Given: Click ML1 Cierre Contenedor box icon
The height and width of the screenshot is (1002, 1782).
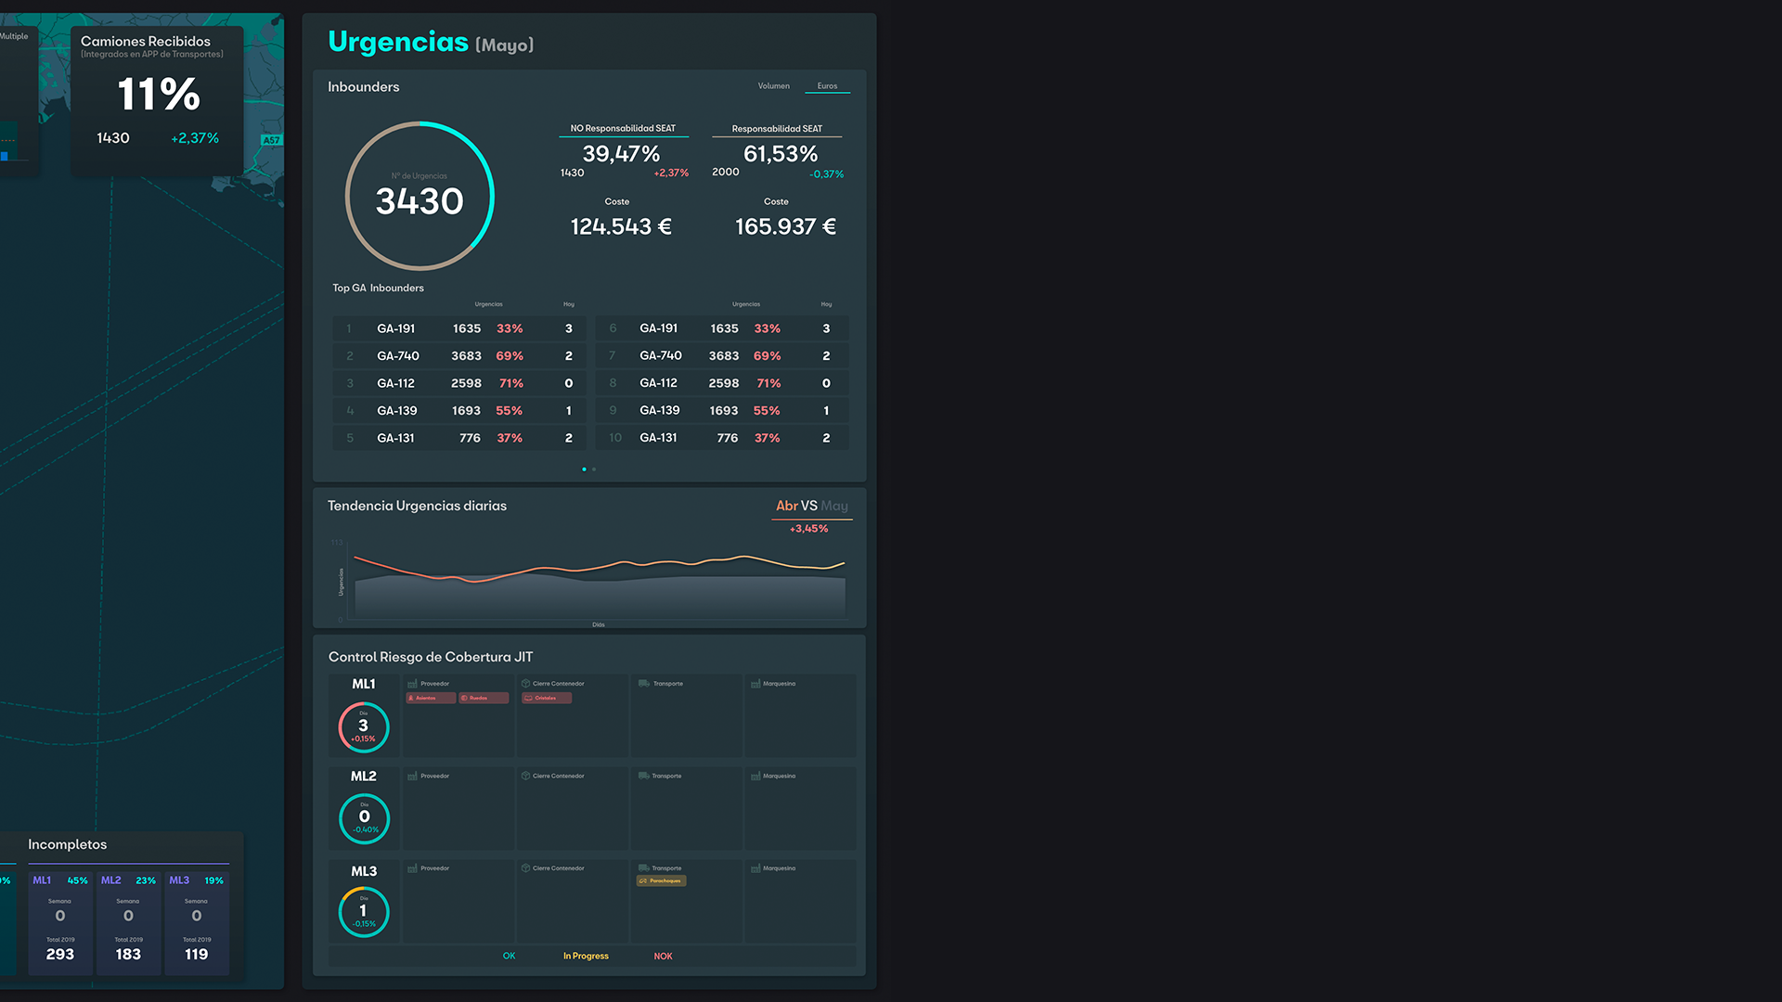Looking at the screenshot, I should pyautogui.click(x=525, y=684).
